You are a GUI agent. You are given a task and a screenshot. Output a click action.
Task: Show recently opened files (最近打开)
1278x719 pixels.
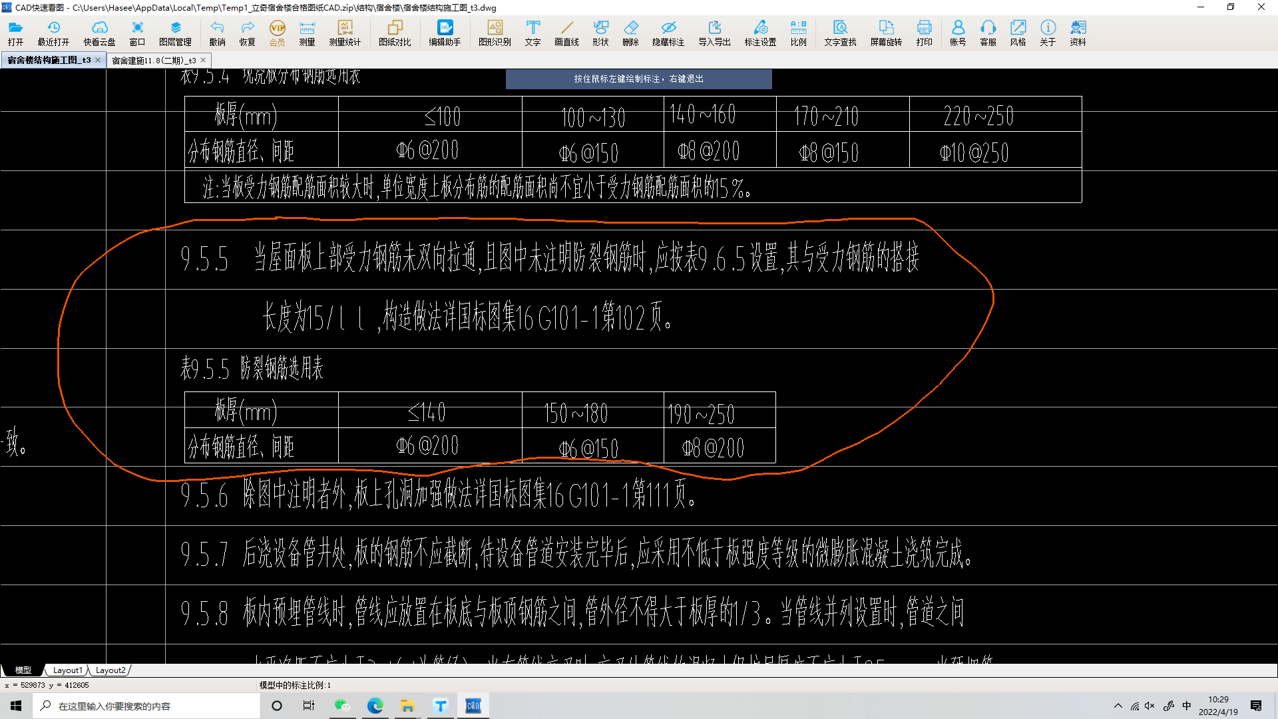[x=53, y=33]
